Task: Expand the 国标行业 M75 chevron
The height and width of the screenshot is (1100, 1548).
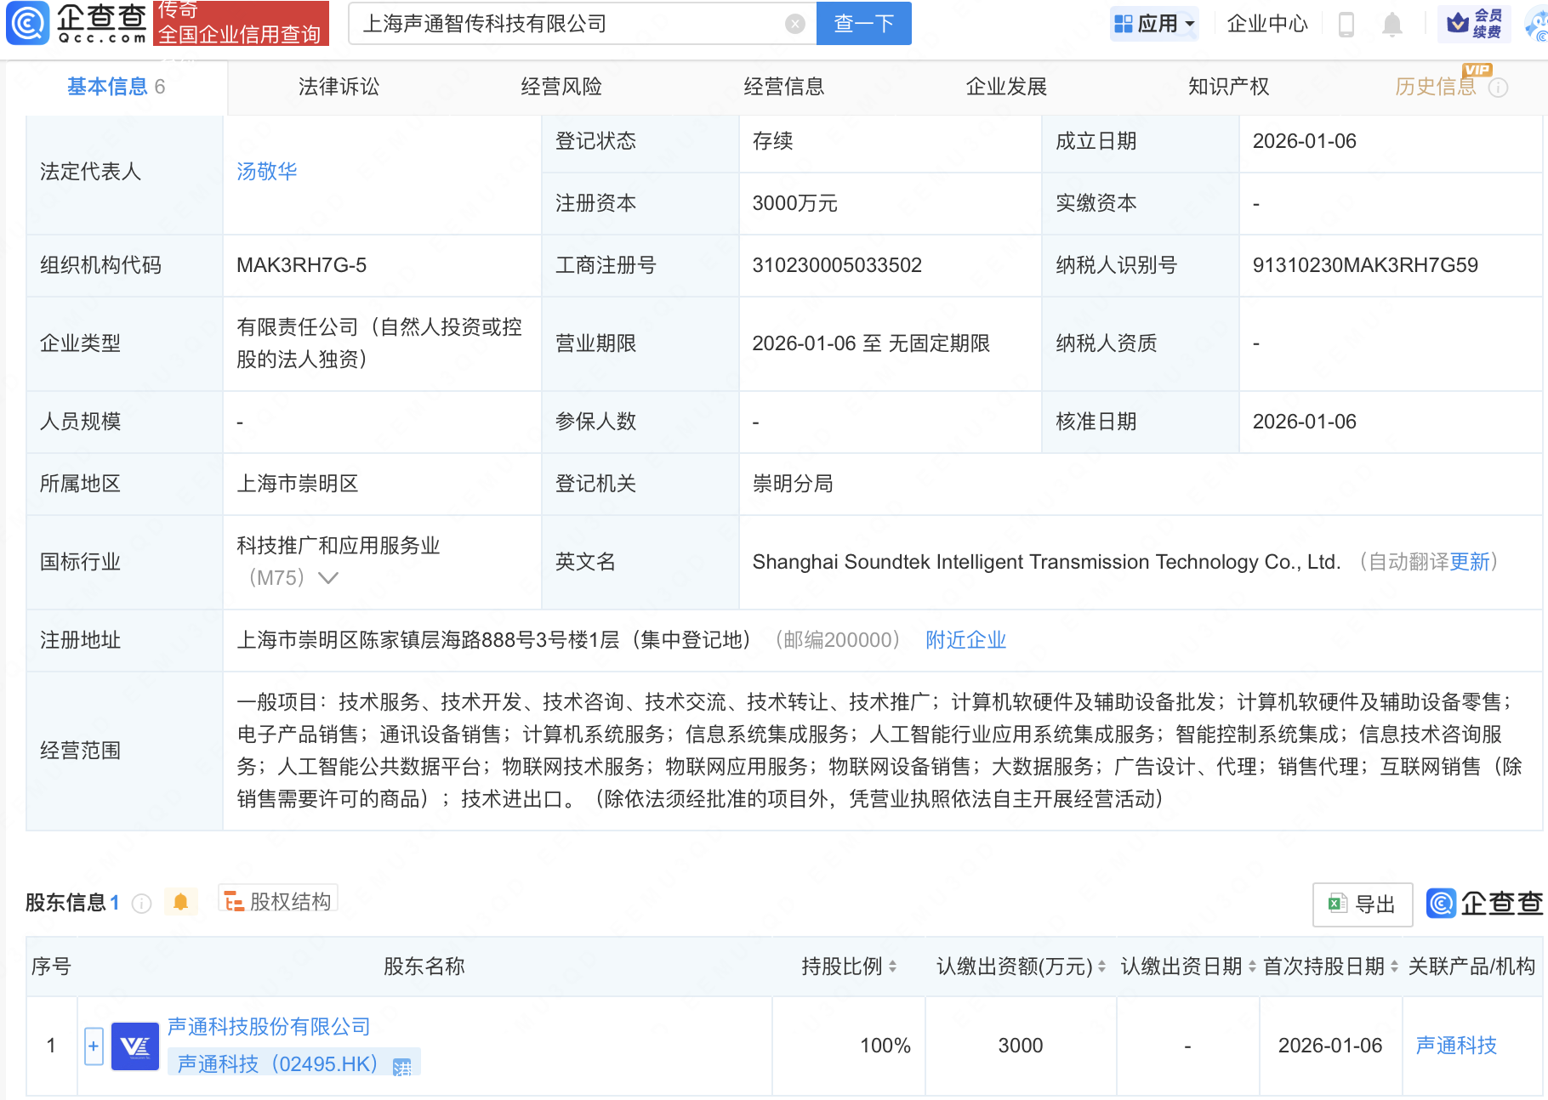Action: [327, 578]
